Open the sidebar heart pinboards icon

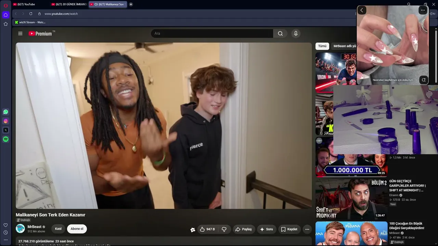point(5,225)
